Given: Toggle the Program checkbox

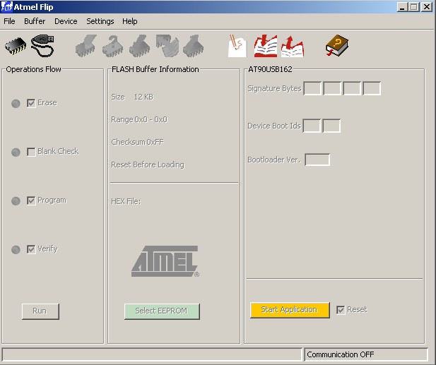Looking at the screenshot, I should (x=31, y=201).
